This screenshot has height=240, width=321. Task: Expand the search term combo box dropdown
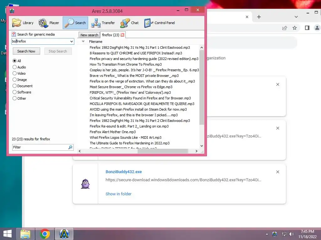71,42
